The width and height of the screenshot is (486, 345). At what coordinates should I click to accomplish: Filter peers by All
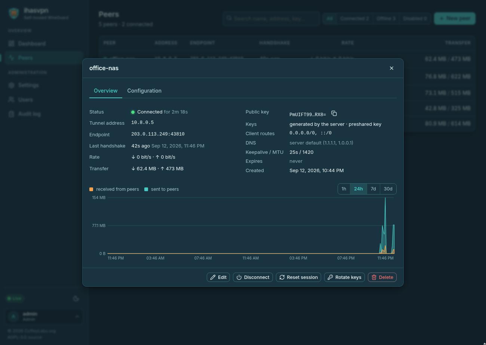coord(329,18)
